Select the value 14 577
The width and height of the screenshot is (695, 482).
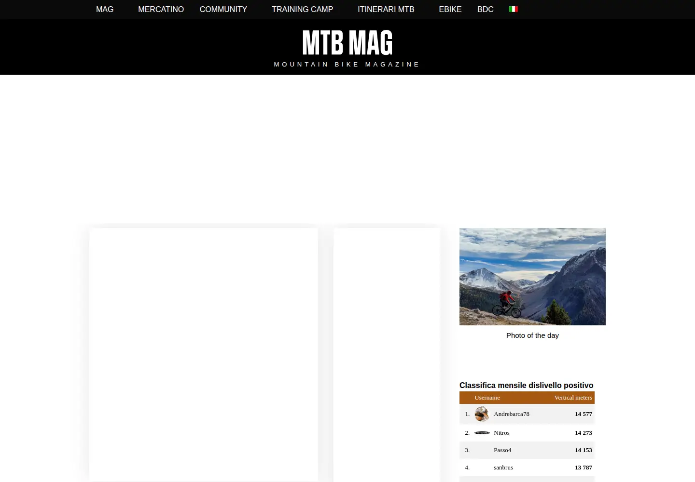point(584,414)
